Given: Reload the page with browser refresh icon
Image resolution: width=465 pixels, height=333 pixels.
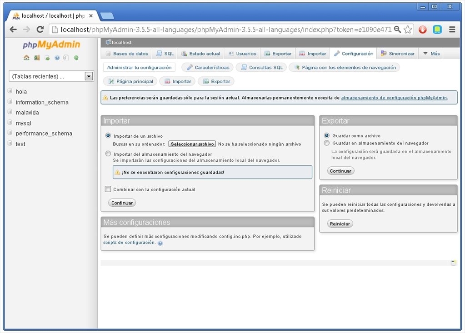Looking at the screenshot, I should 40,30.
